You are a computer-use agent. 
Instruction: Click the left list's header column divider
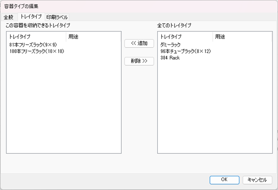(x=66, y=37)
